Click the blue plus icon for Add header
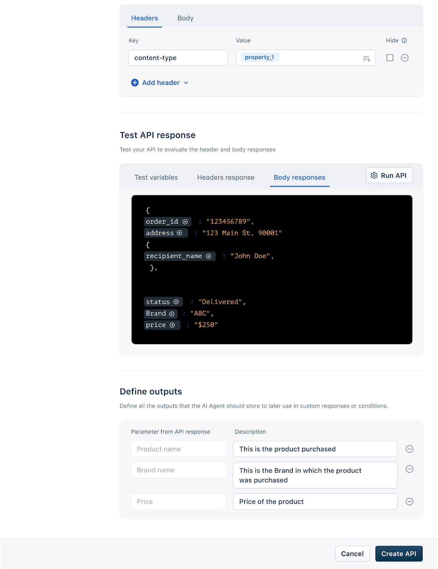 tap(135, 83)
